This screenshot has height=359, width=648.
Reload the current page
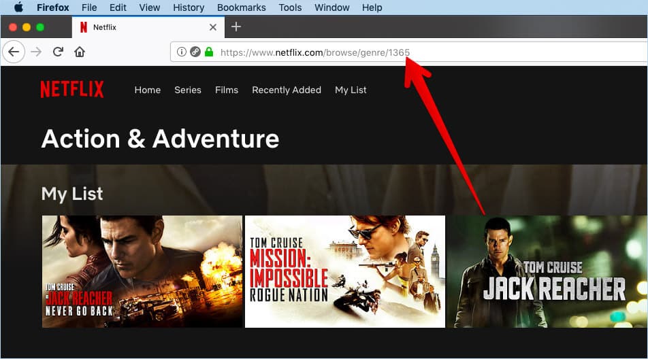pos(58,52)
